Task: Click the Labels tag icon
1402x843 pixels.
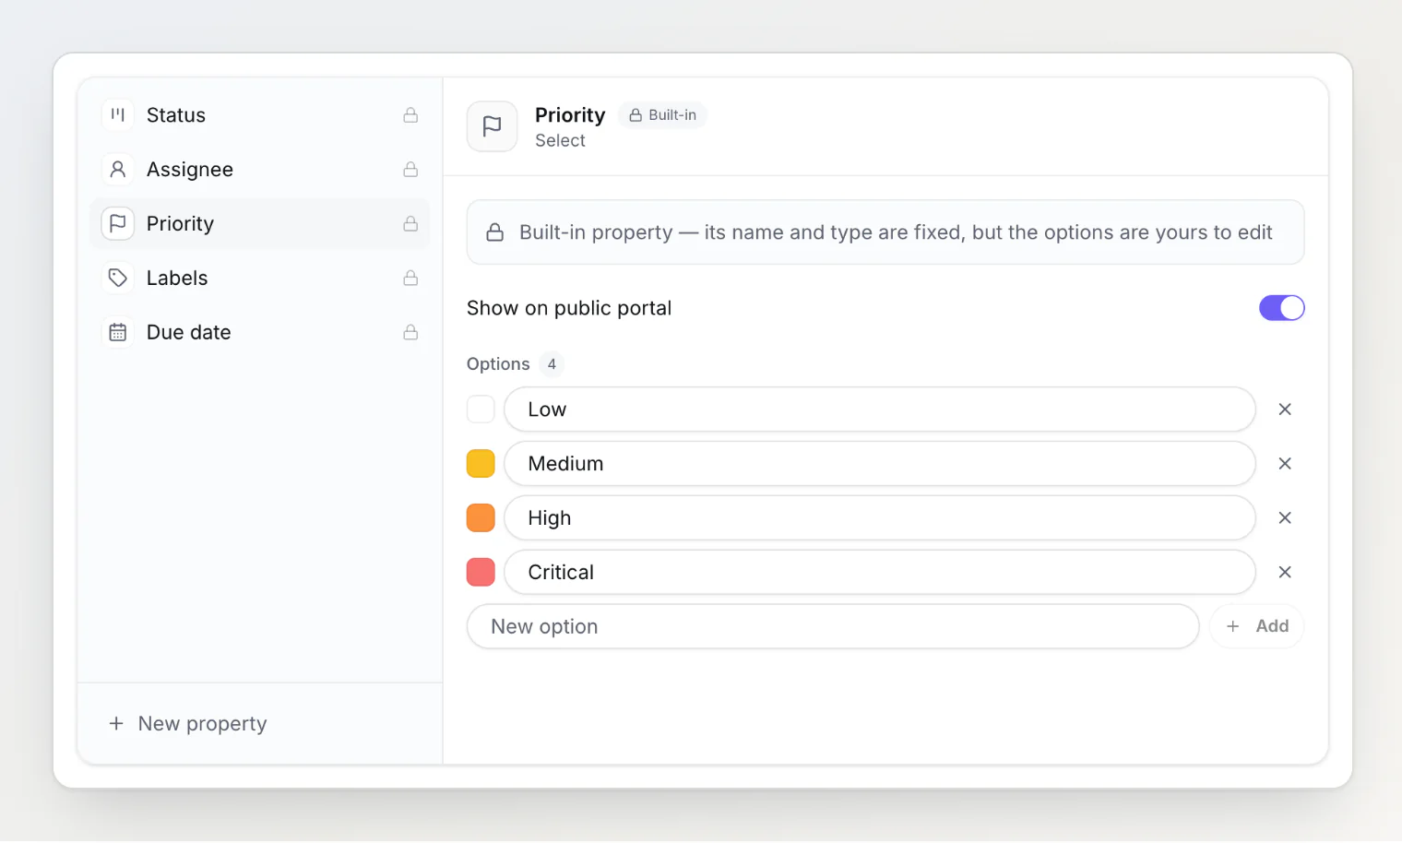Action: tap(117, 278)
